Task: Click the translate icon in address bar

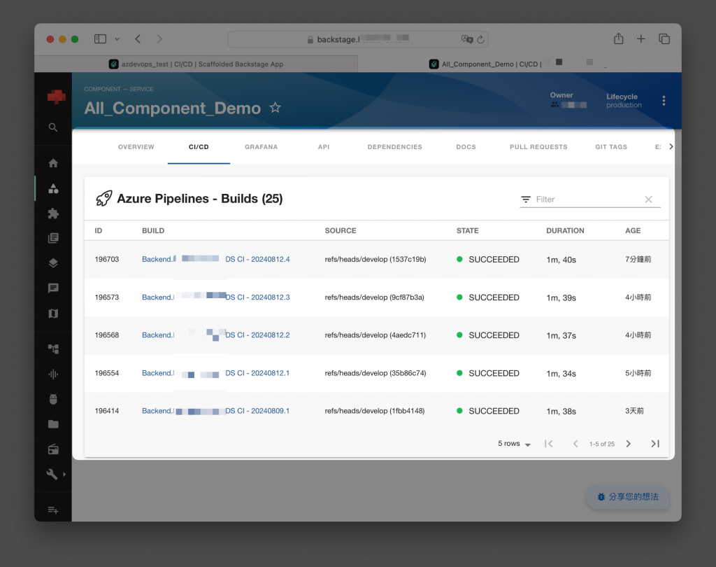Action: (466, 39)
